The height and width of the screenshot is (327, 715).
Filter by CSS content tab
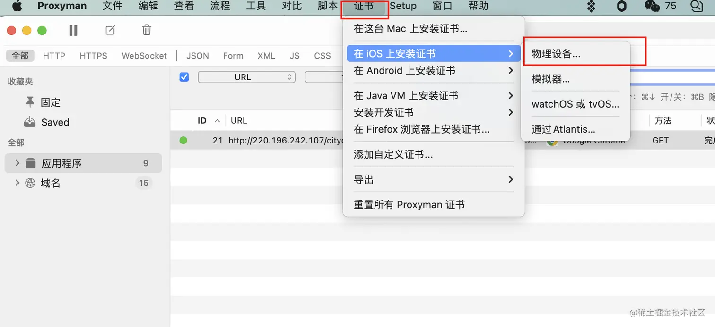pyautogui.click(x=323, y=56)
